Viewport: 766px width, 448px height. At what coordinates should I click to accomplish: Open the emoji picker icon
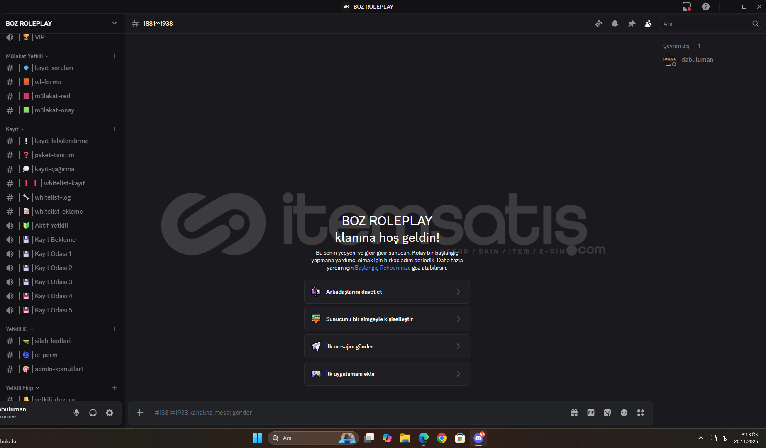tap(624, 413)
